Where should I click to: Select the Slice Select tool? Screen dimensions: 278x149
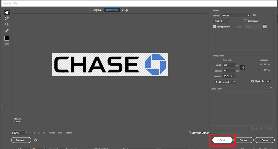click(7, 18)
